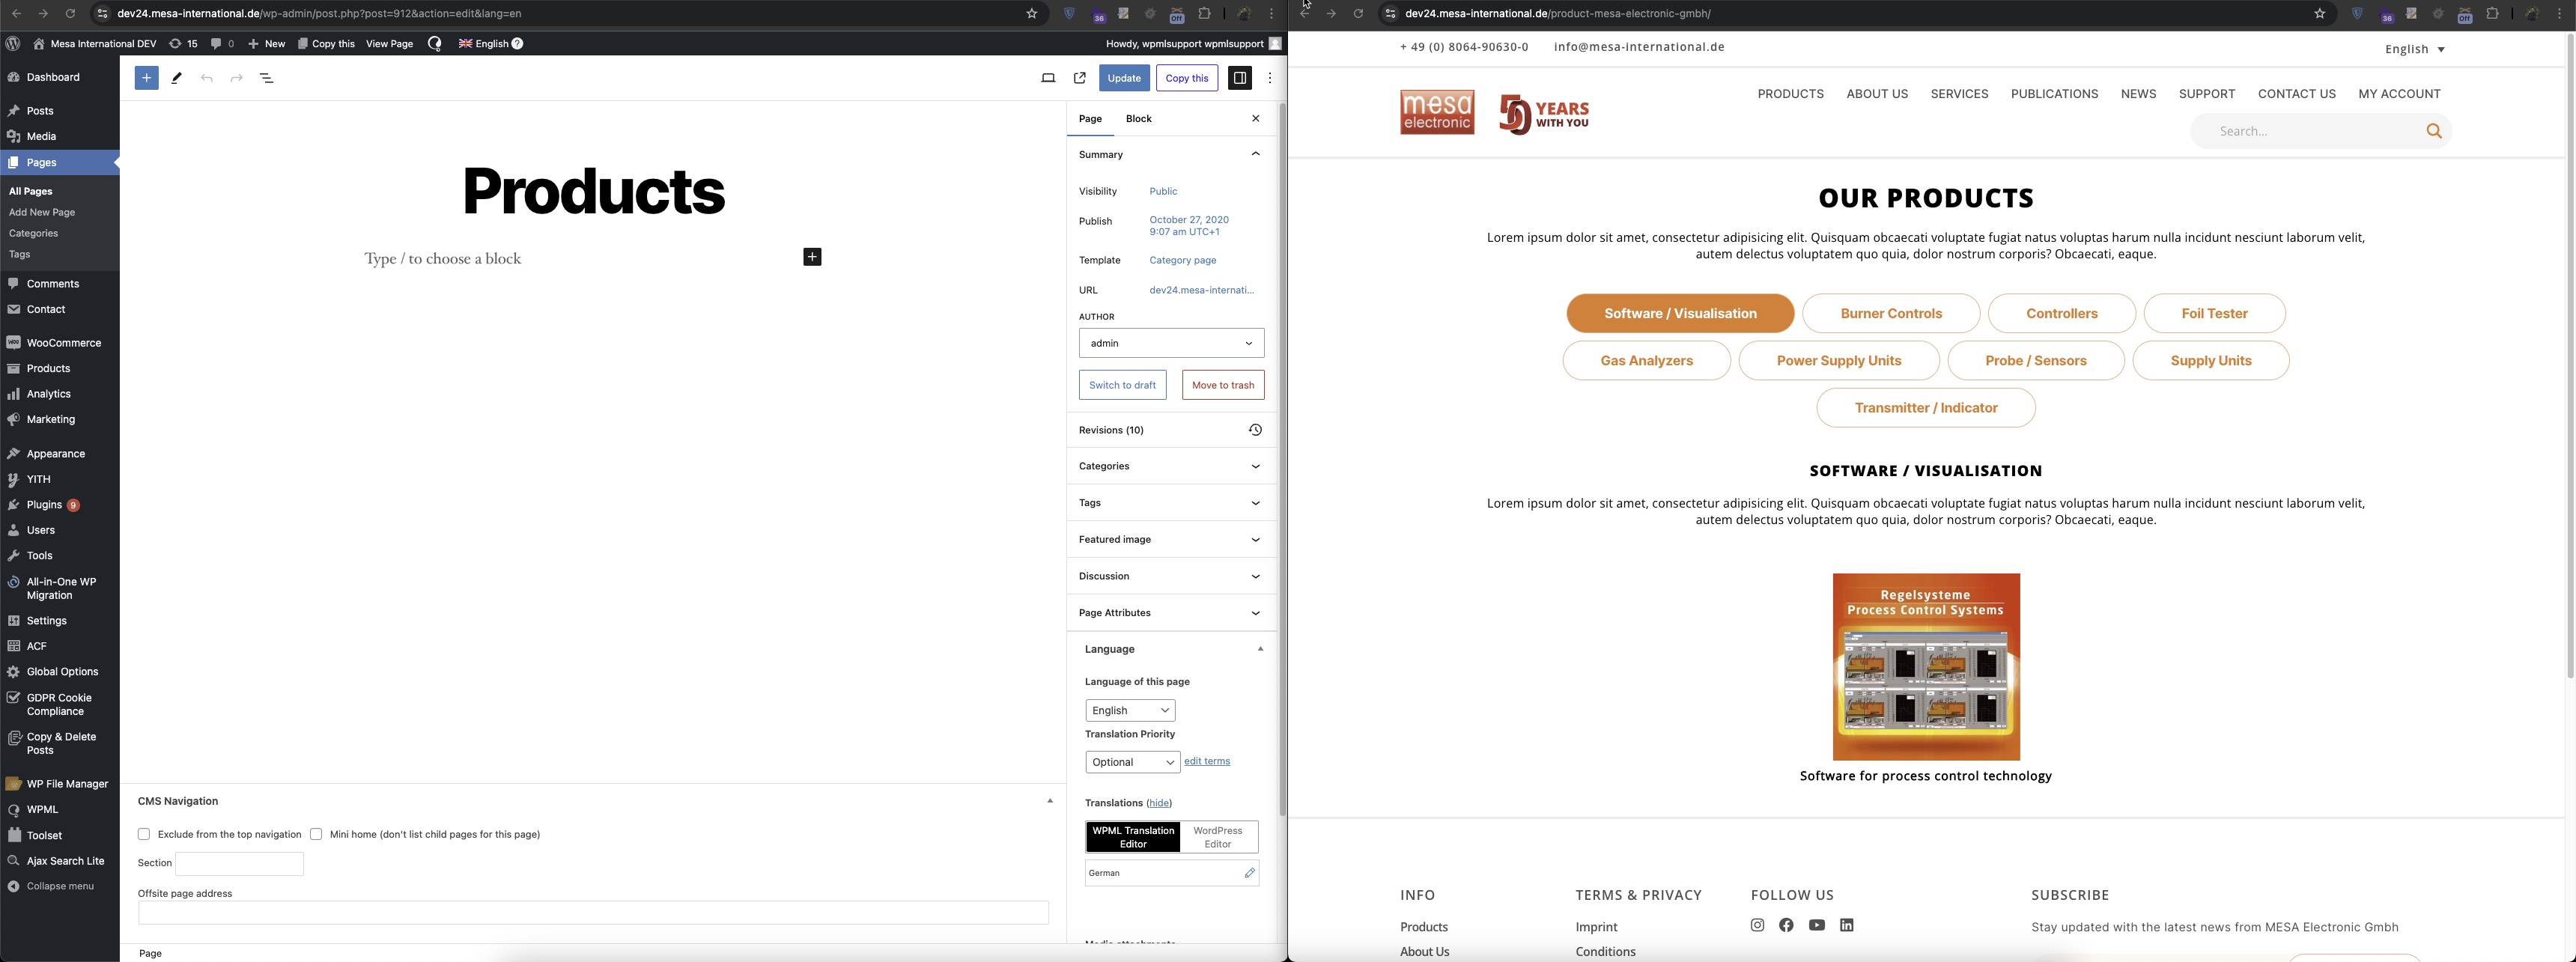The image size is (2576, 962).
Task: Open the View desktop preview icon
Action: (x=1048, y=78)
